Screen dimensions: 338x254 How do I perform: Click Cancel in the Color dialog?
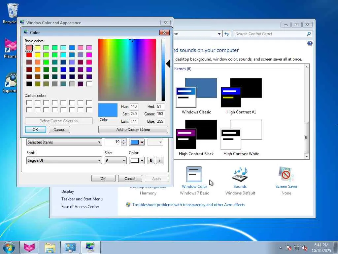tap(59, 130)
